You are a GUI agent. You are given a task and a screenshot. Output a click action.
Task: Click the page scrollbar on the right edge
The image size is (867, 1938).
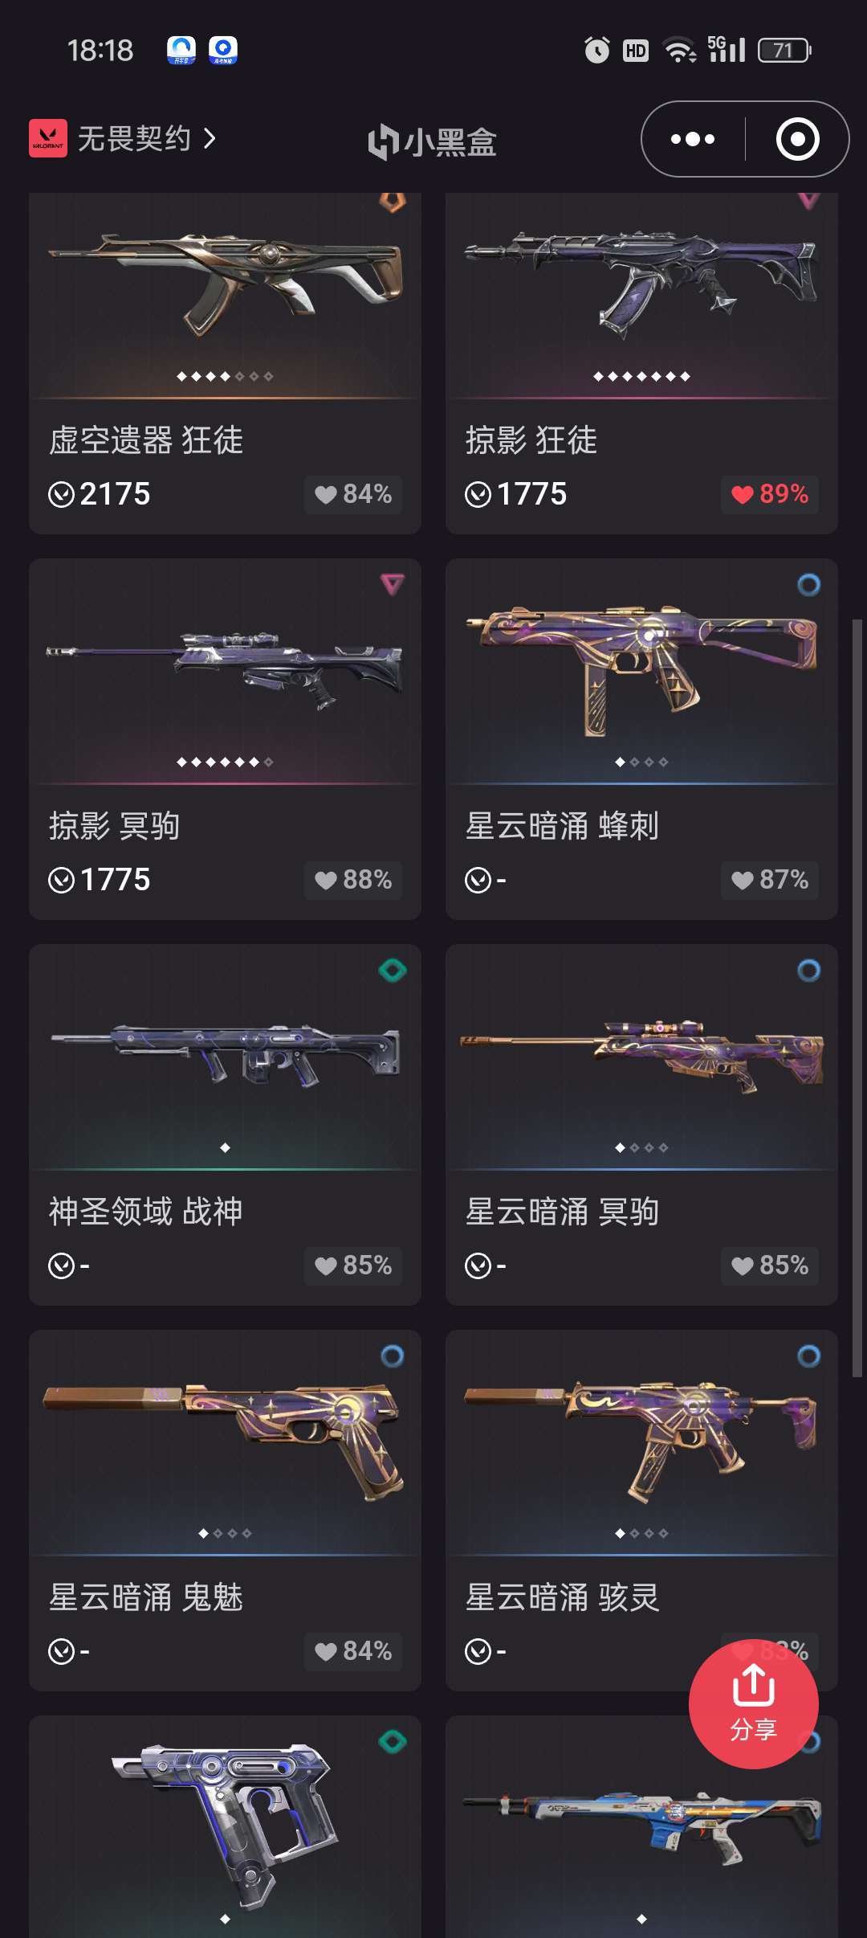tap(857, 998)
